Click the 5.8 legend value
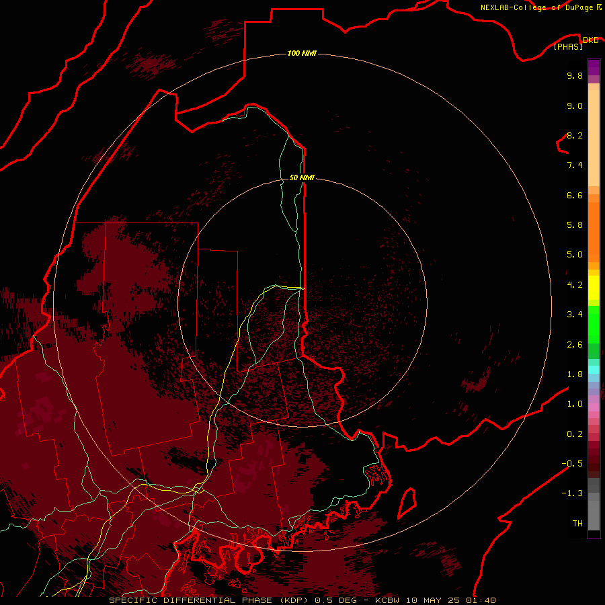This screenshot has height=605, width=605. pyautogui.click(x=575, y=225)
